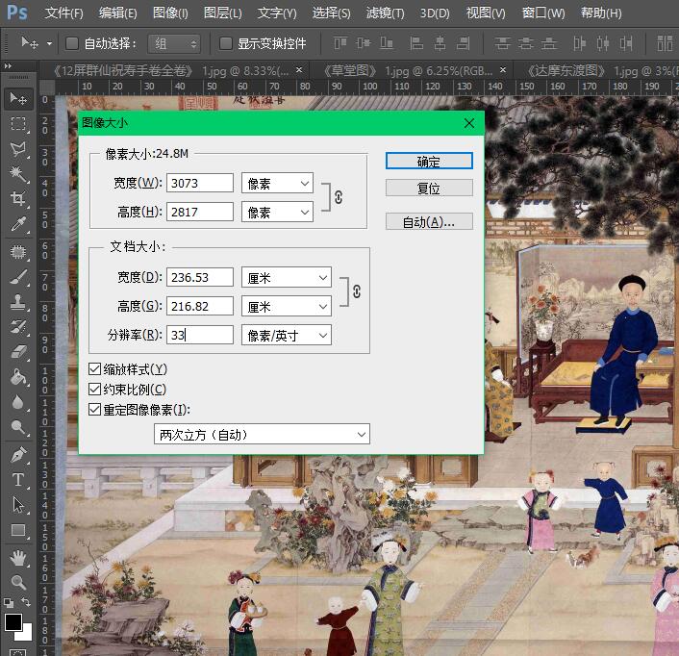Open resolution 像素/英寸 unit dropdown

(287, 335)
